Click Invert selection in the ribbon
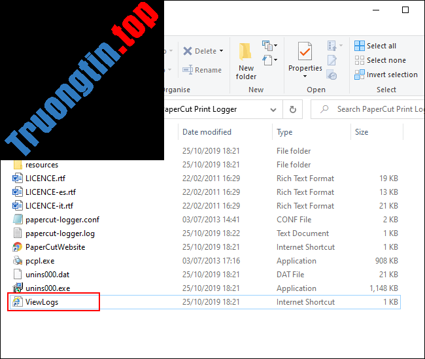 point(386,75)
